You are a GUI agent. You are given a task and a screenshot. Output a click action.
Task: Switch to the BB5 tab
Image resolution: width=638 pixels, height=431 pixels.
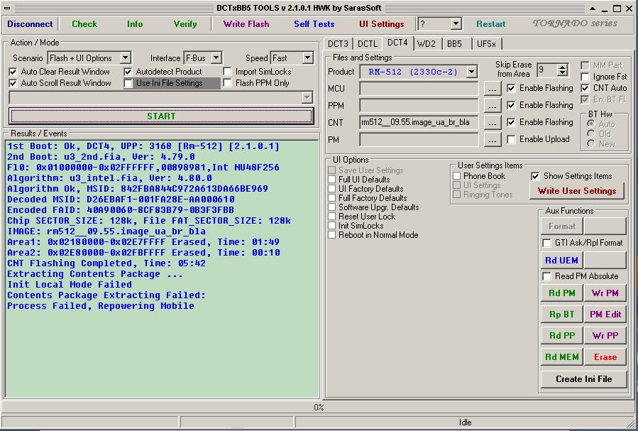coord(454,44)
